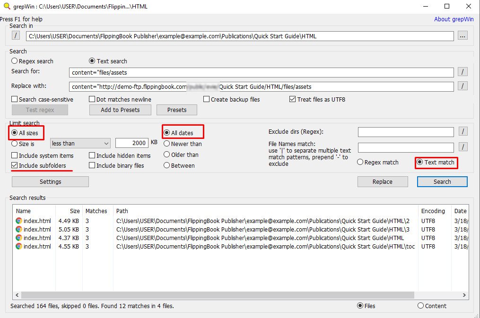Sort results by the Date column header
Viewport: 480px width, 318px height.
[x=460, y=211]
